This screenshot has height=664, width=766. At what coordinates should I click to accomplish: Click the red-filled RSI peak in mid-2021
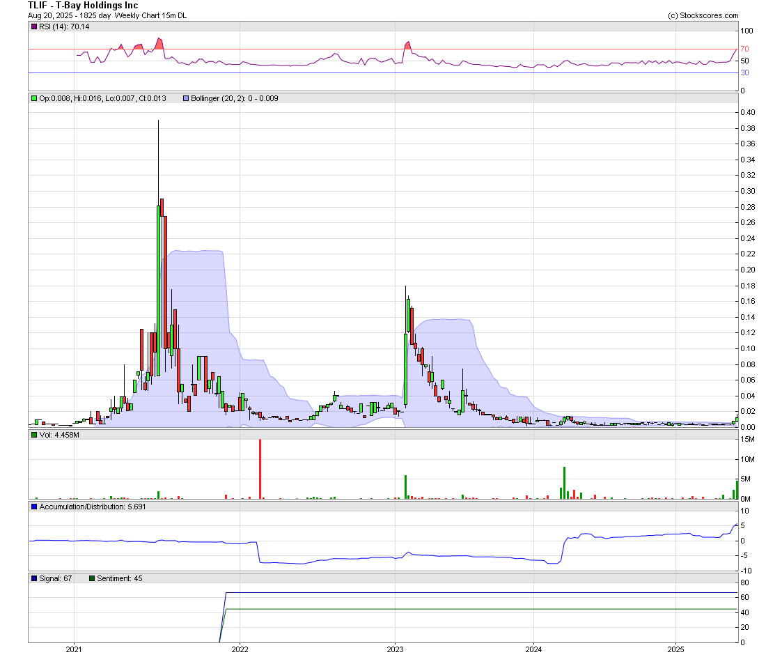point(159,43)
